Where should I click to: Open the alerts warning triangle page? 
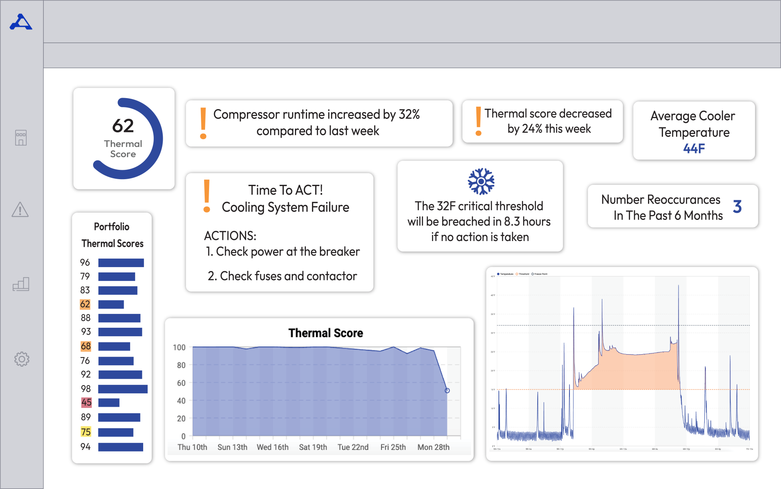(20, 210)
